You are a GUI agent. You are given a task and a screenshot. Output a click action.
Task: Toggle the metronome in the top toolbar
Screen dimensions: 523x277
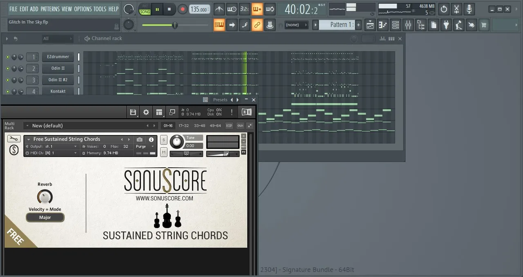coord(219,9)
